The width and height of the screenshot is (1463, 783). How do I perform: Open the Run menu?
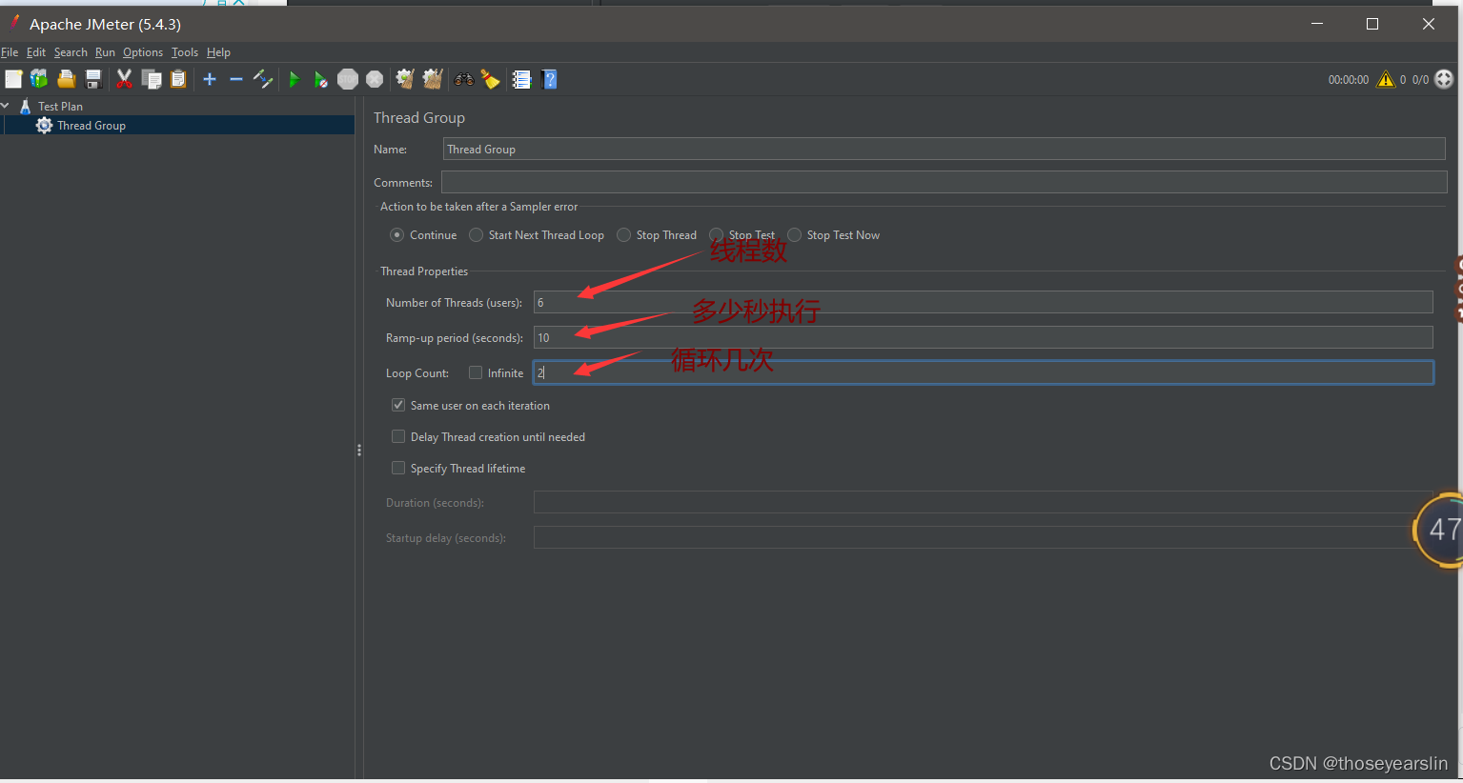105,52
